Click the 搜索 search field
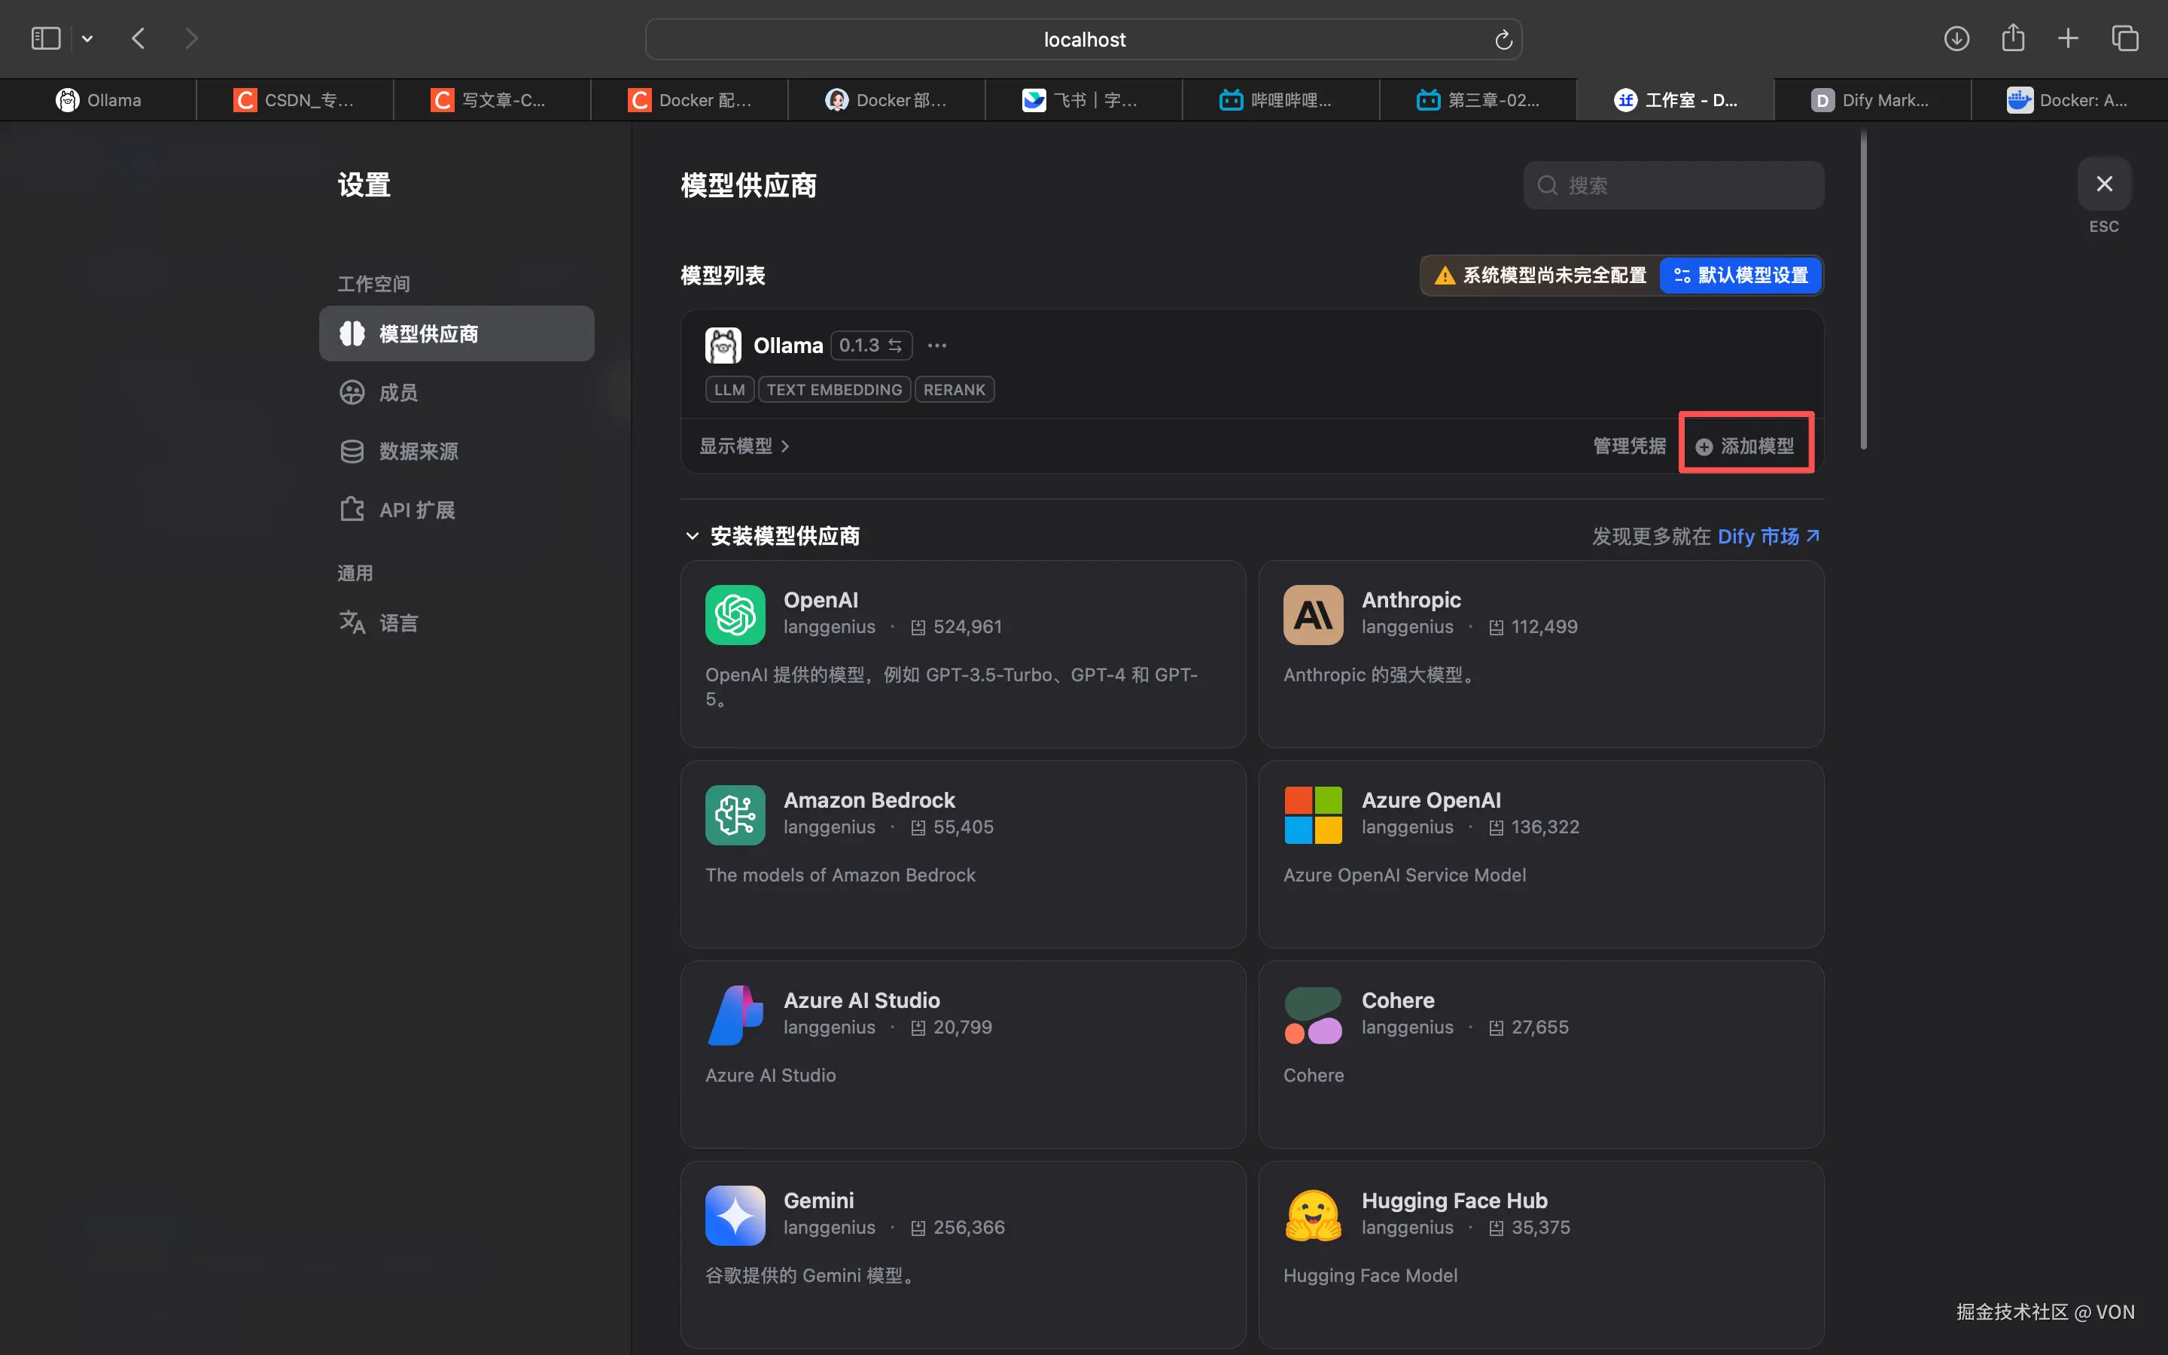 tap(1672, 184)
